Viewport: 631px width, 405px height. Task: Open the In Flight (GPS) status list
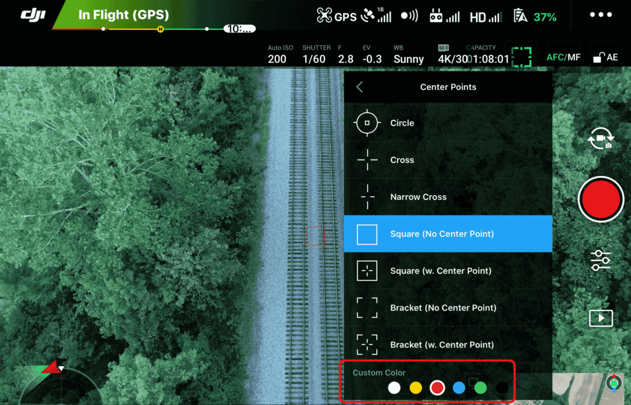[123, 15]
